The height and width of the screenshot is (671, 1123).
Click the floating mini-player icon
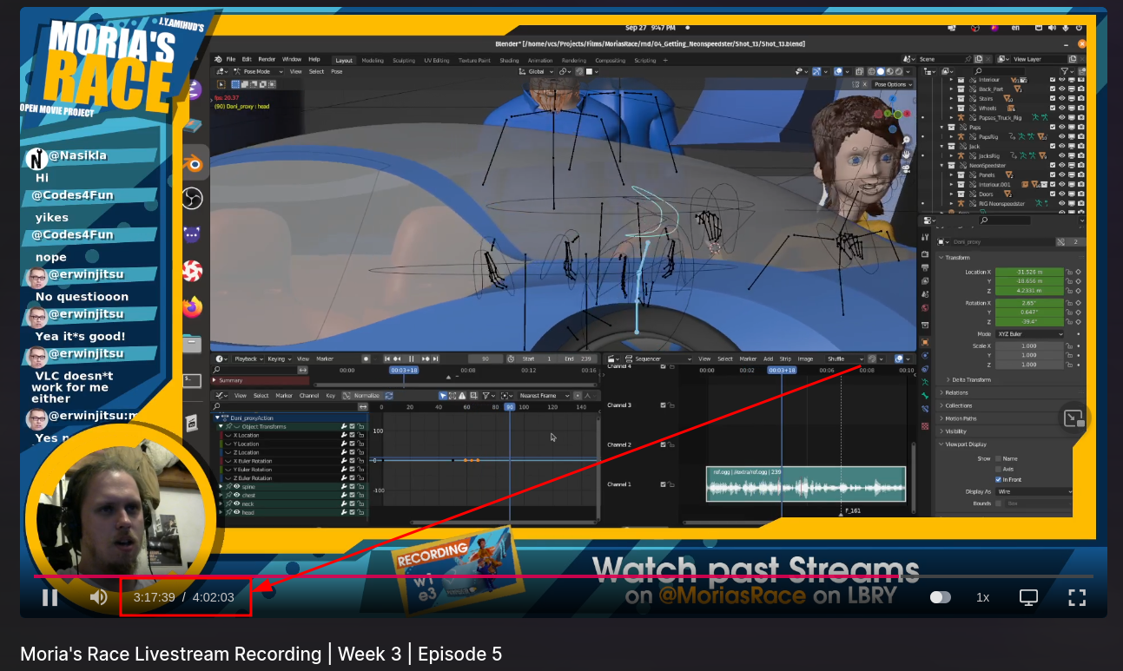(x=1073, y=418)
